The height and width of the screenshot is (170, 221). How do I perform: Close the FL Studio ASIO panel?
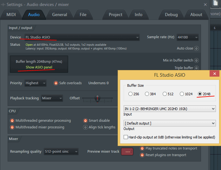[x=215, y=74]
